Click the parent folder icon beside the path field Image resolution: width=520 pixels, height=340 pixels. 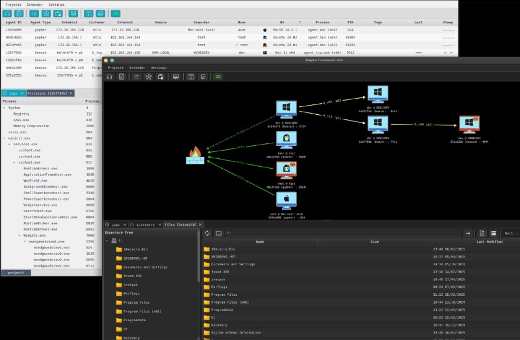[218, 233]
